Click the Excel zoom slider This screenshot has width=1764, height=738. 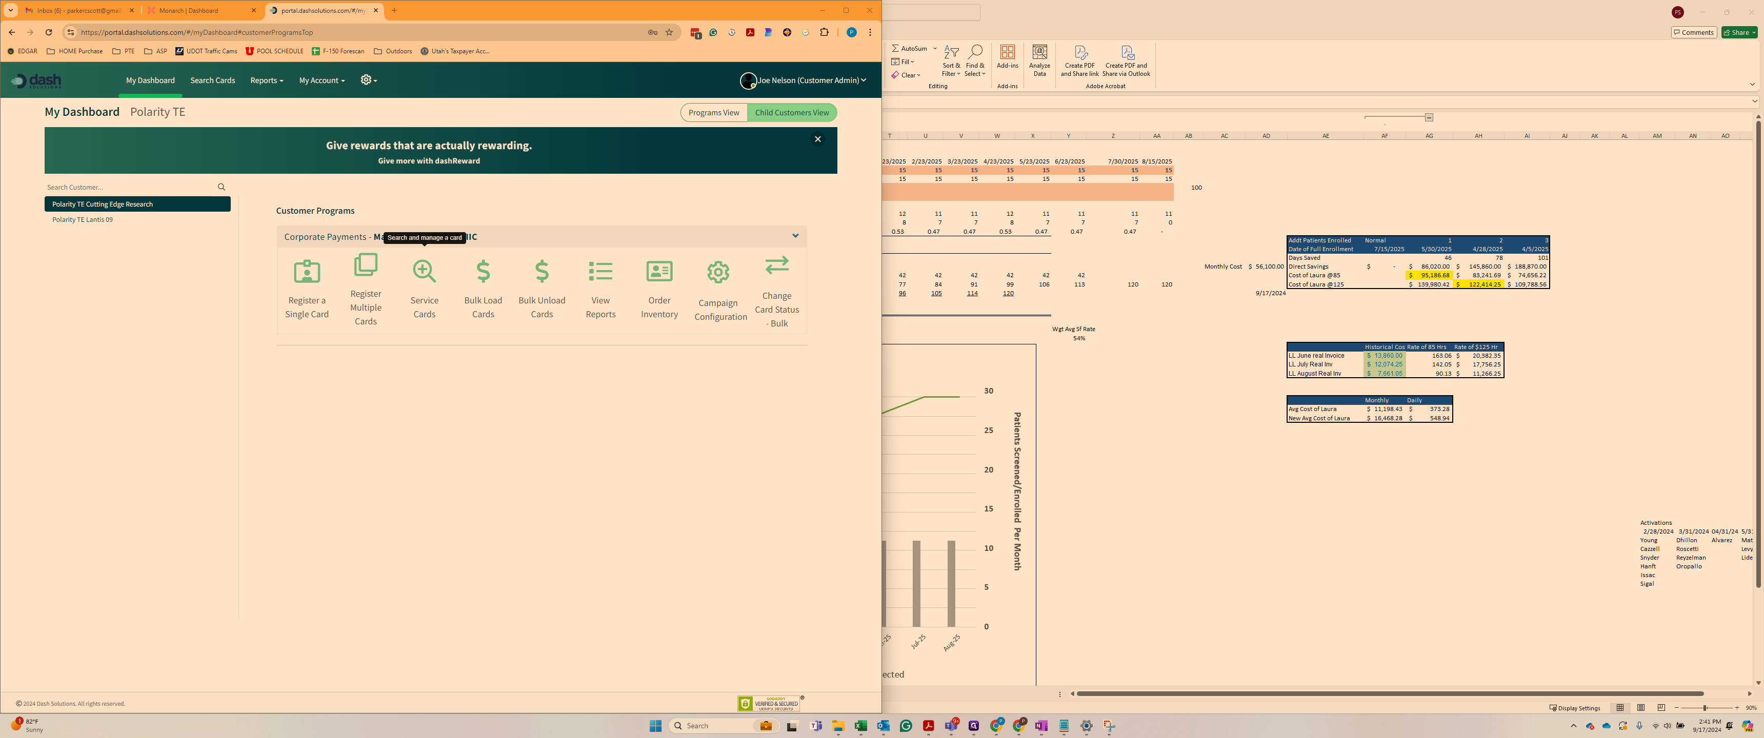1706,708
